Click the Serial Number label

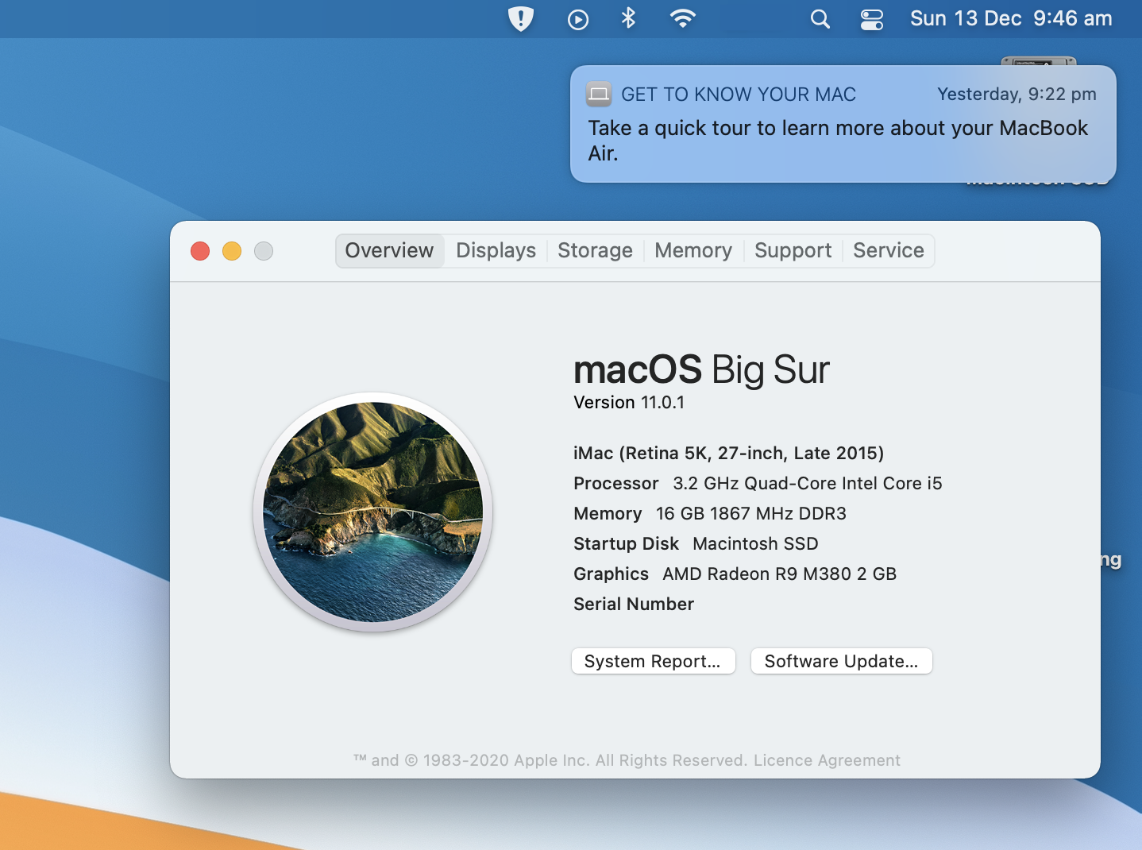point(634,605)
